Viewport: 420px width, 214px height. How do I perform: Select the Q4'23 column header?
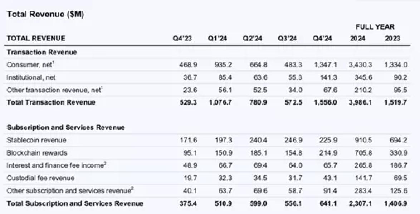(x=182, y=39)
